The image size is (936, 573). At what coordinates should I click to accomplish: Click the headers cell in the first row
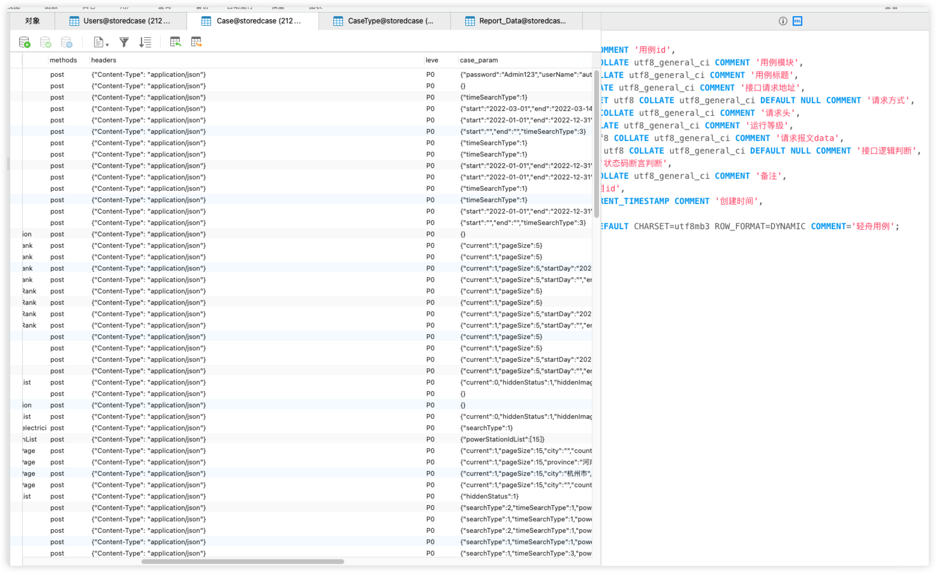(x=256, y=74)
